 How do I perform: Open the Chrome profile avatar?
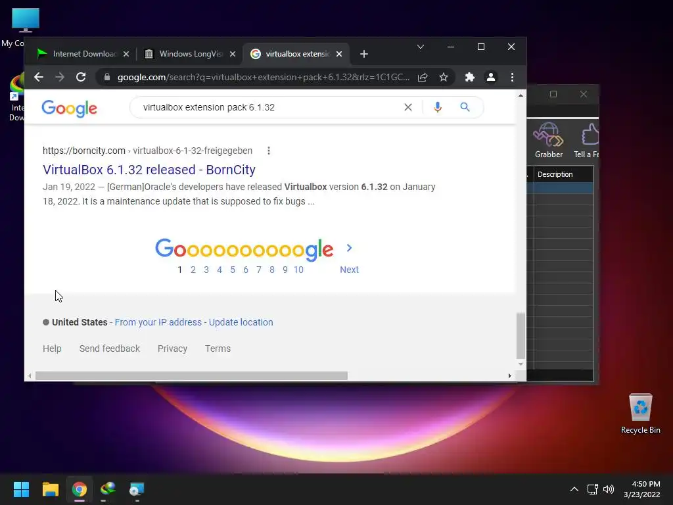(x=490, y=78)
